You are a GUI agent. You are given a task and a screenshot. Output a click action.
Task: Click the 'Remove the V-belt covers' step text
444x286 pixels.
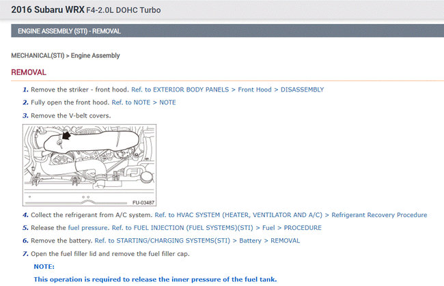point(71,115)
